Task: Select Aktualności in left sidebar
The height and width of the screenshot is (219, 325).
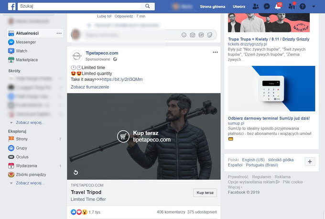Action: tap(27, 33)
